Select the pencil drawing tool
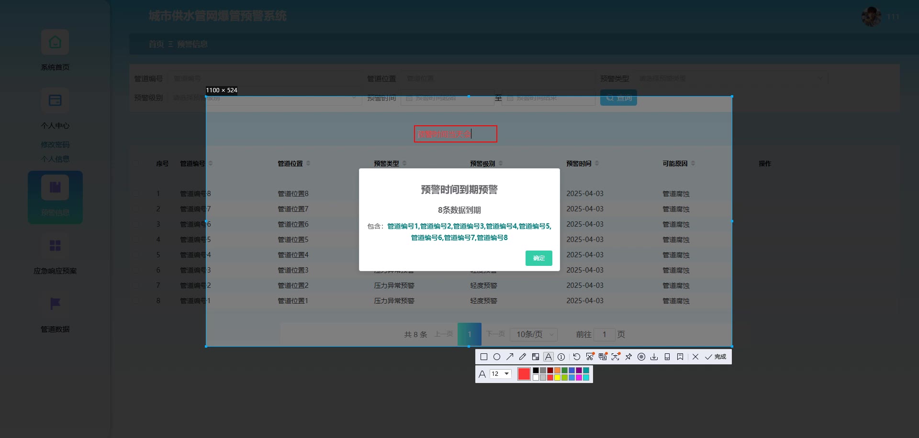 pyautogui.click(x=523, y=357)
